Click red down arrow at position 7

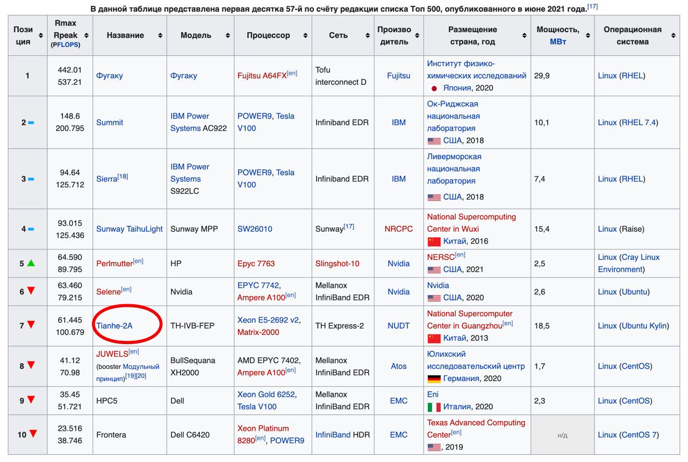(31, 325)
